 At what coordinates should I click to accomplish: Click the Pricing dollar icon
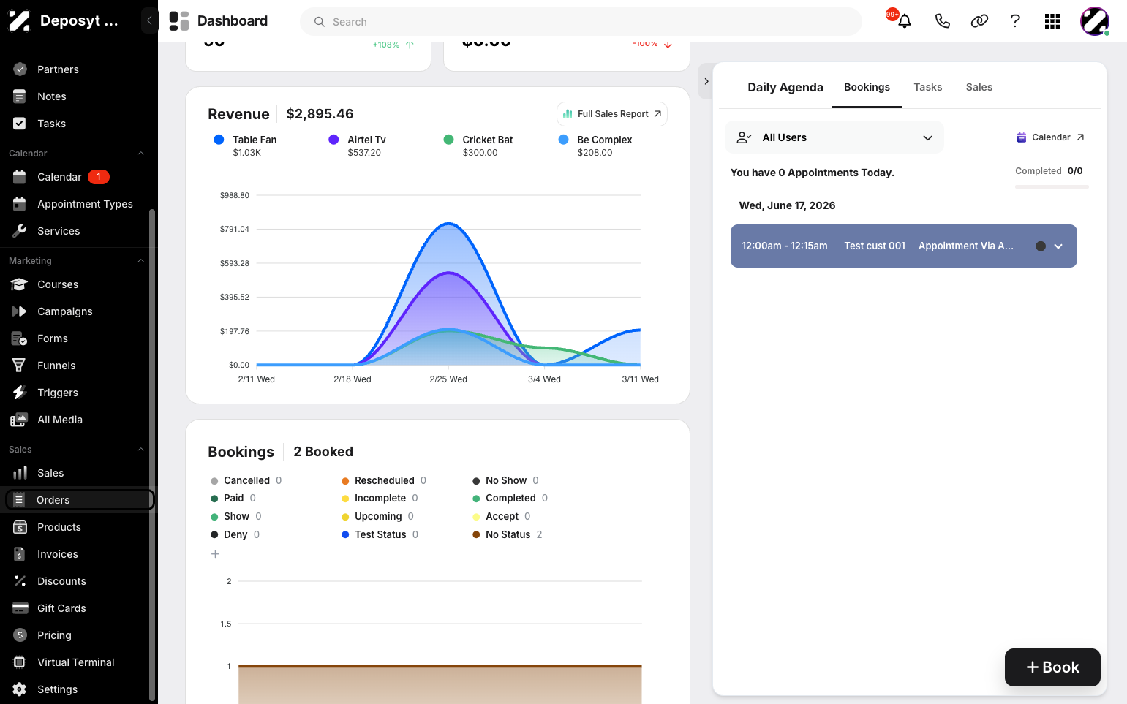pos(20,635)
